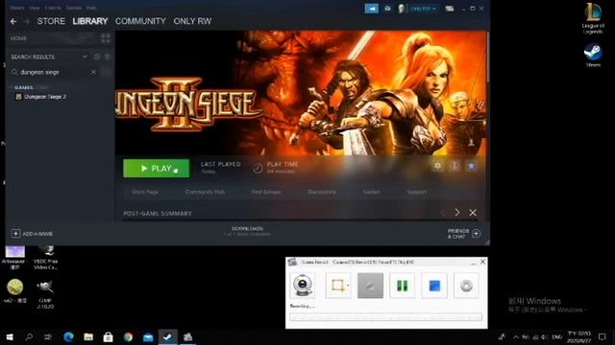Stop the screen recording

[x=434, y=286]
